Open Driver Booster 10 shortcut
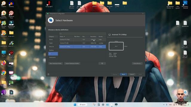191x107 pixels. pyautogui.click(x=11, y=54)
